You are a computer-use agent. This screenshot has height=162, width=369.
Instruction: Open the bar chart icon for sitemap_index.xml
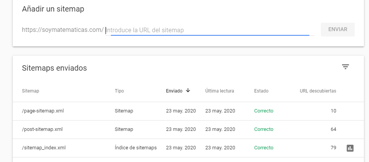(350, 148)
